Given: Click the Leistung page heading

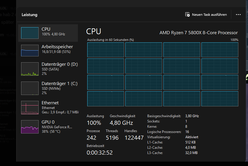Looking at the screenshot, I should (x=30, y=15).
